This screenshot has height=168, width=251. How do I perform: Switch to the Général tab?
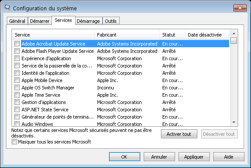coord(17,21)
